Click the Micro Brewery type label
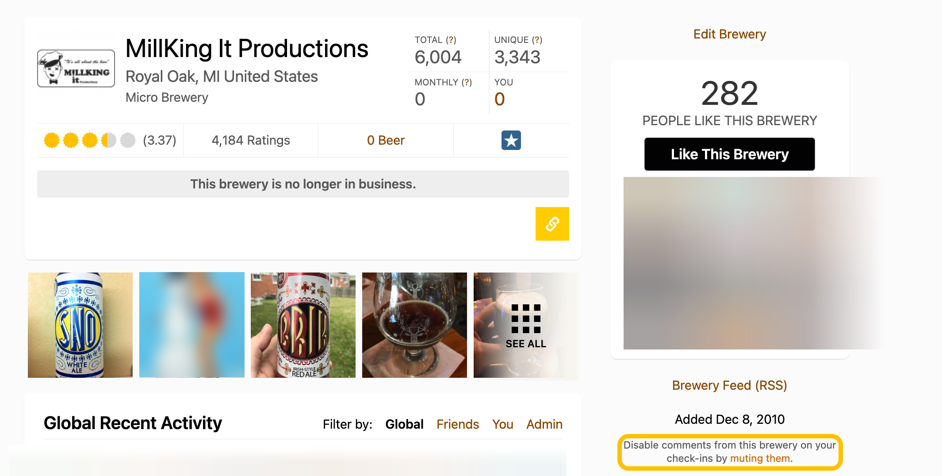This screenshot has width=942, height=476. coord(167,97)
